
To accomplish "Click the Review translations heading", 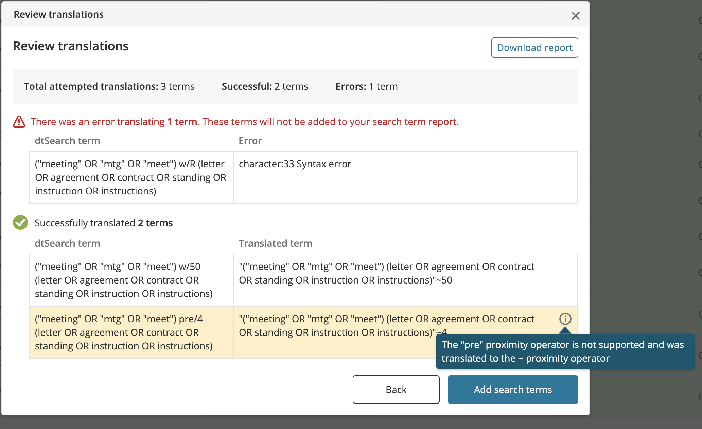I will (71, 46).
